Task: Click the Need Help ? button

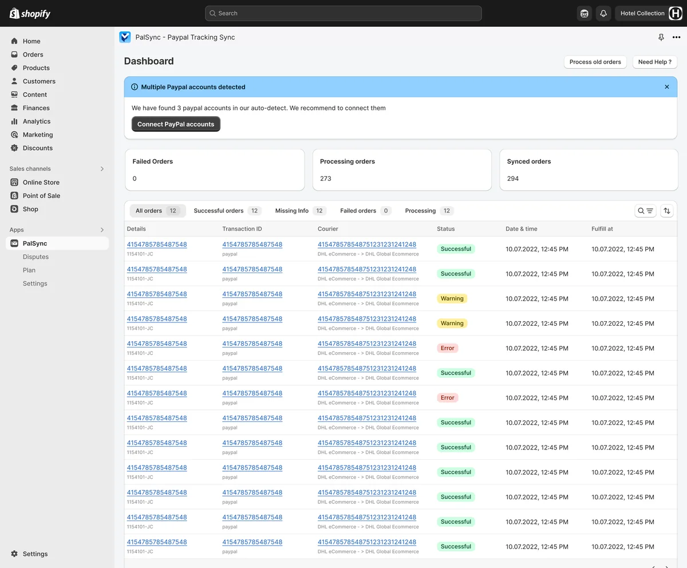Action: pyautogui.click(x=655, y=62)
